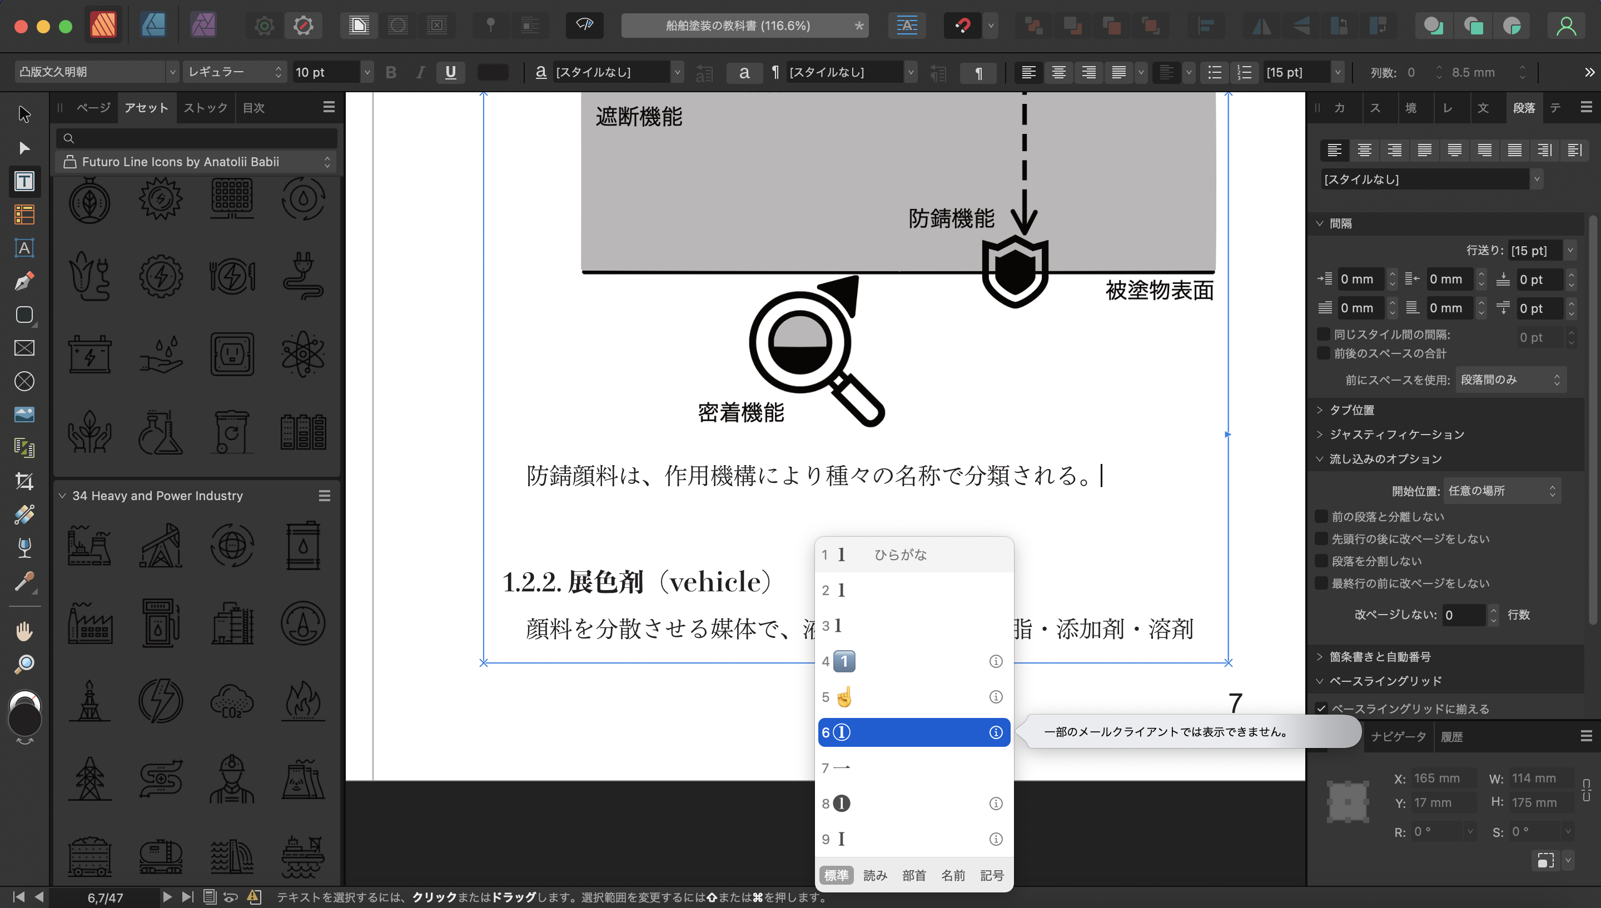Select the View hand tool
Image resolution: width=1601 pixels, height=908 pixels.
pyautogui.click(x=24, y=631)
